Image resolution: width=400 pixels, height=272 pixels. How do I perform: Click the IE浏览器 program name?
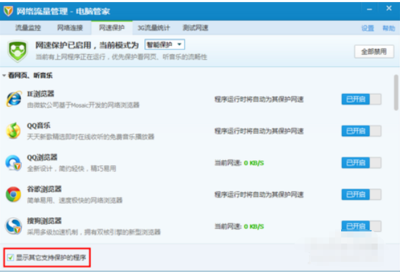(x=41, y=94)
